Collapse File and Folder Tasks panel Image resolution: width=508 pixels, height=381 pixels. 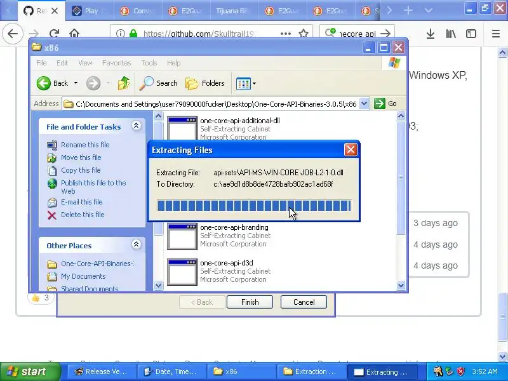coord(137,126)
